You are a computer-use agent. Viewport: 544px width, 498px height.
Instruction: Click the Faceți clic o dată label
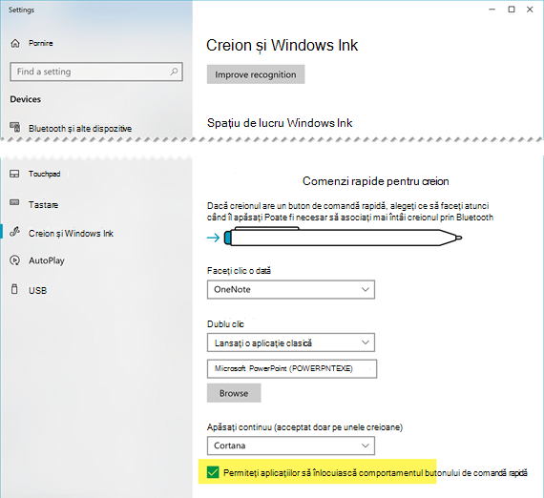click(239, 271)
